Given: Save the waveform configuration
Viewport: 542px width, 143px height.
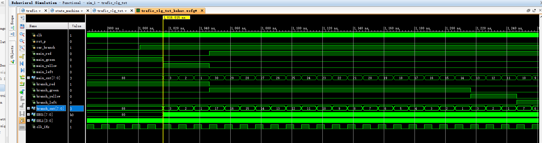Looking at the screenshot, I should [x=22, y=26].
